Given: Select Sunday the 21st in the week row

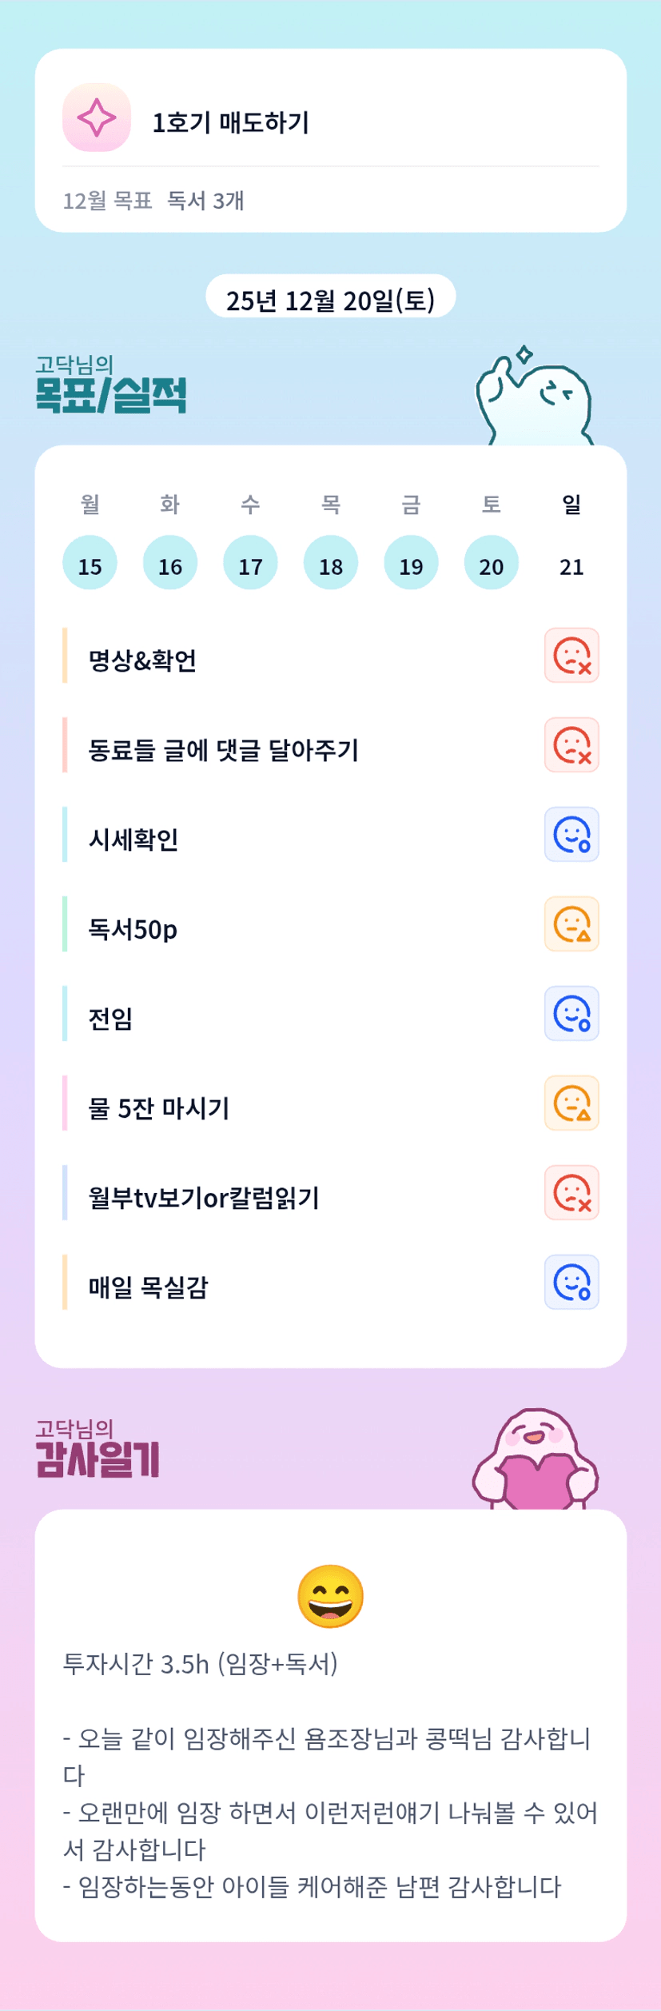Looking at the screenshot, I should (x=571, y=565).
